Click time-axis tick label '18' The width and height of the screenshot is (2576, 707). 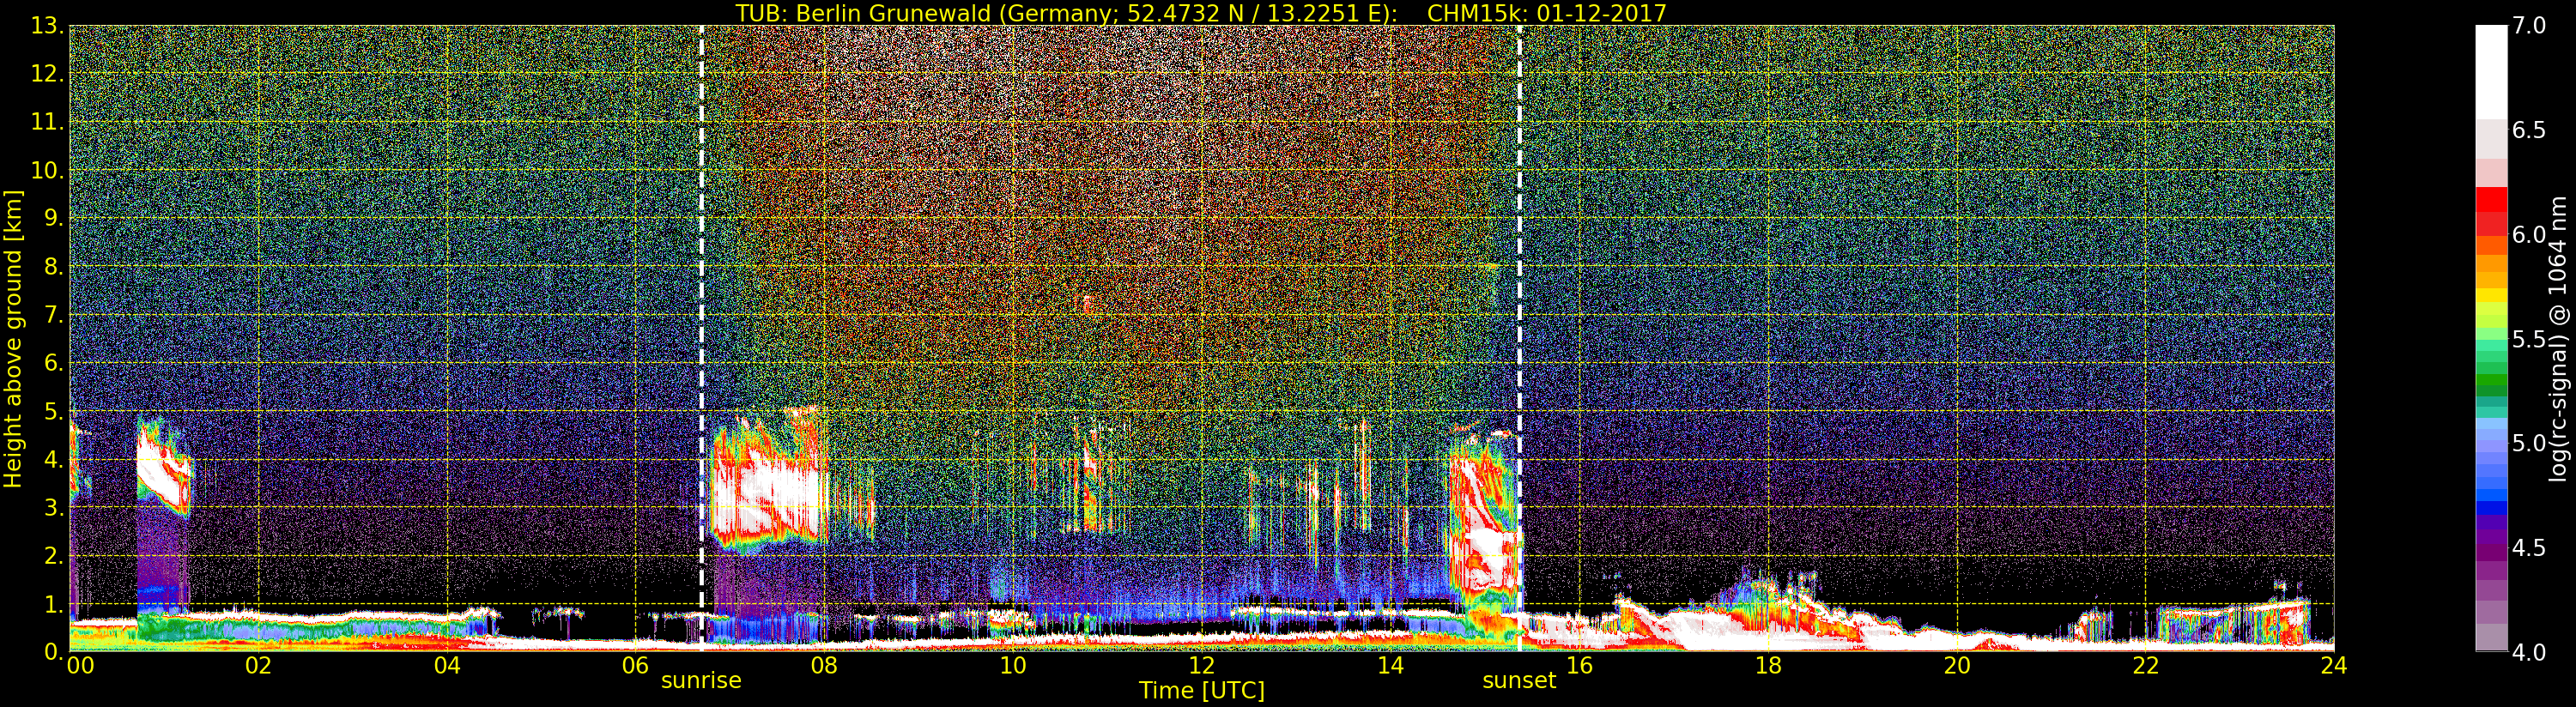[1768, 666]
